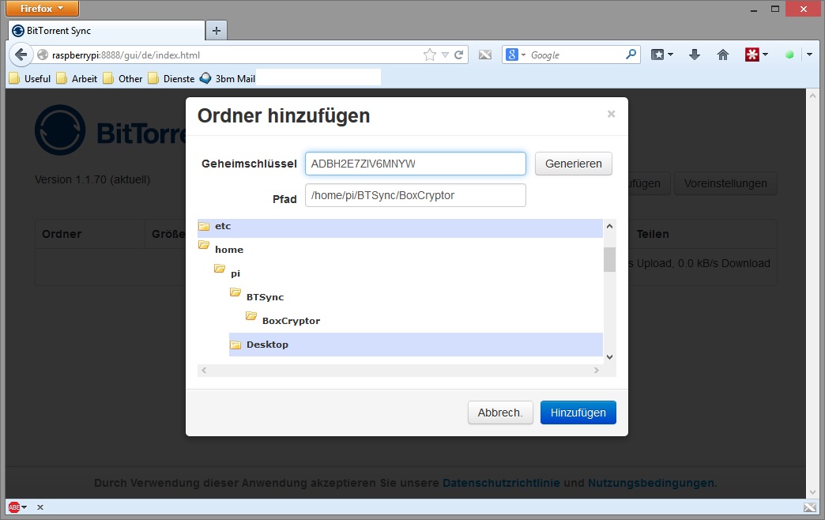This screenshot has width=825, height=520.
Task: Click the etc folder icon
Action: [204, 226]
